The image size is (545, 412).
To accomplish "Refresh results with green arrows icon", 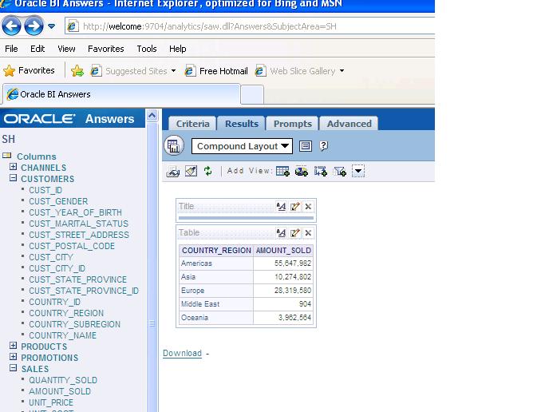I will click(207, 171).
